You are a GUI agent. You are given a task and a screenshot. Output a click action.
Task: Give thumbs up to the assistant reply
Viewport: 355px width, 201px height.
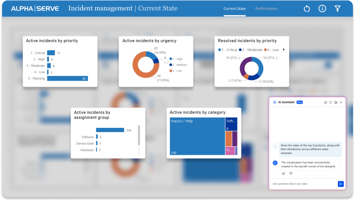point(284,173)
